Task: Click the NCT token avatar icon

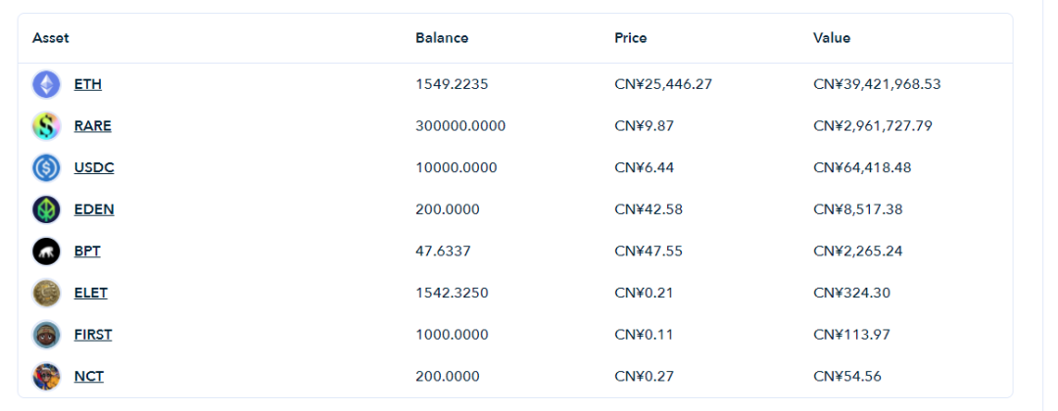Action: (x=47, y=377)
